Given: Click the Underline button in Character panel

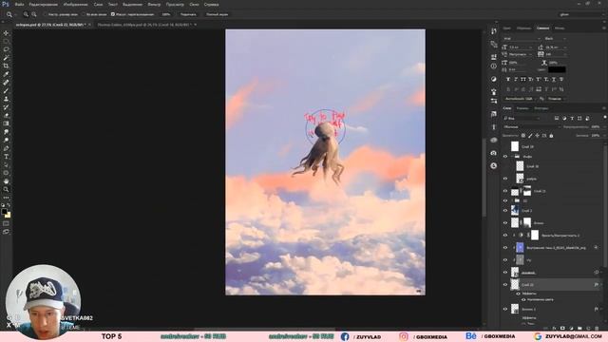Looking at the screenshot, I should coord(554,80).
